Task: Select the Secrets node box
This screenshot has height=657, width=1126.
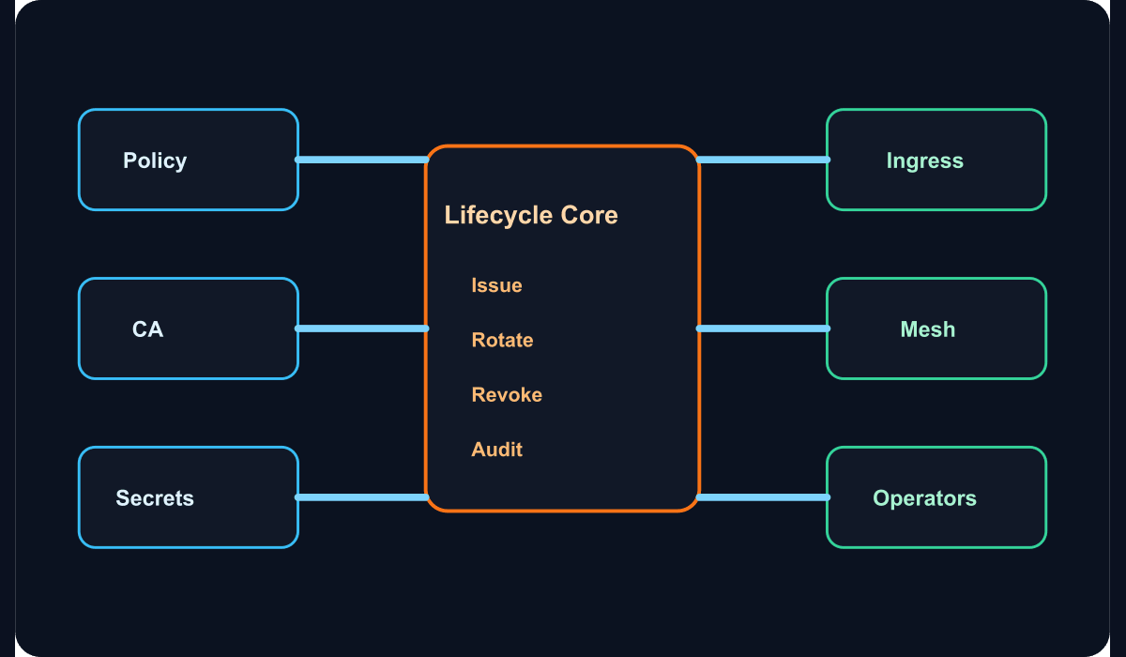Action: (x=189, y=497)
